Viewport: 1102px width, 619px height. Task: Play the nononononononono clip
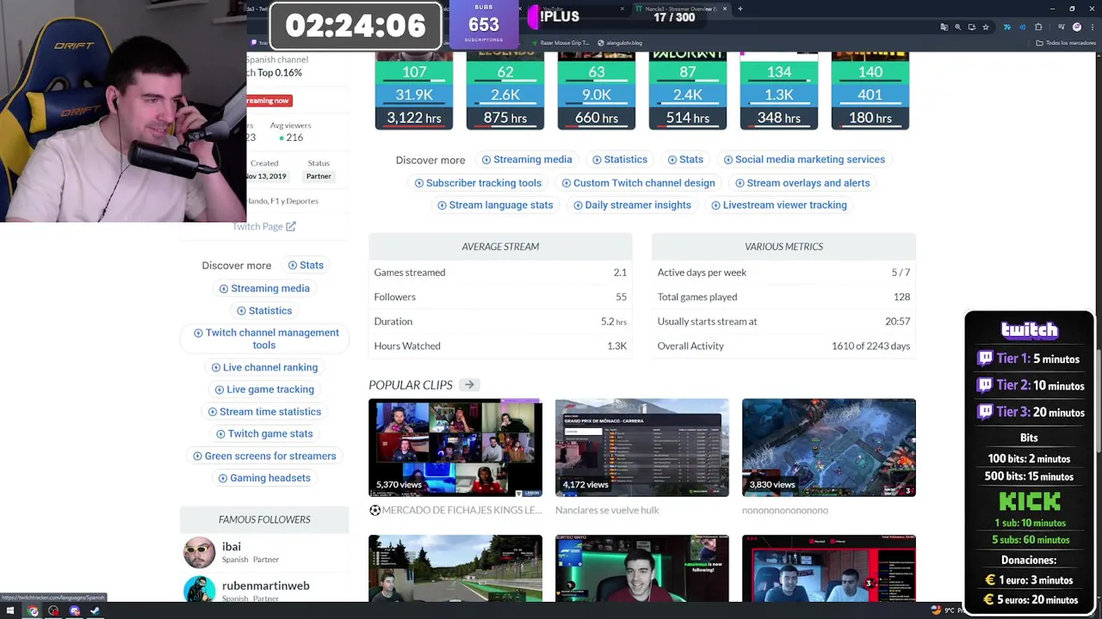click(x=828, y=447)
